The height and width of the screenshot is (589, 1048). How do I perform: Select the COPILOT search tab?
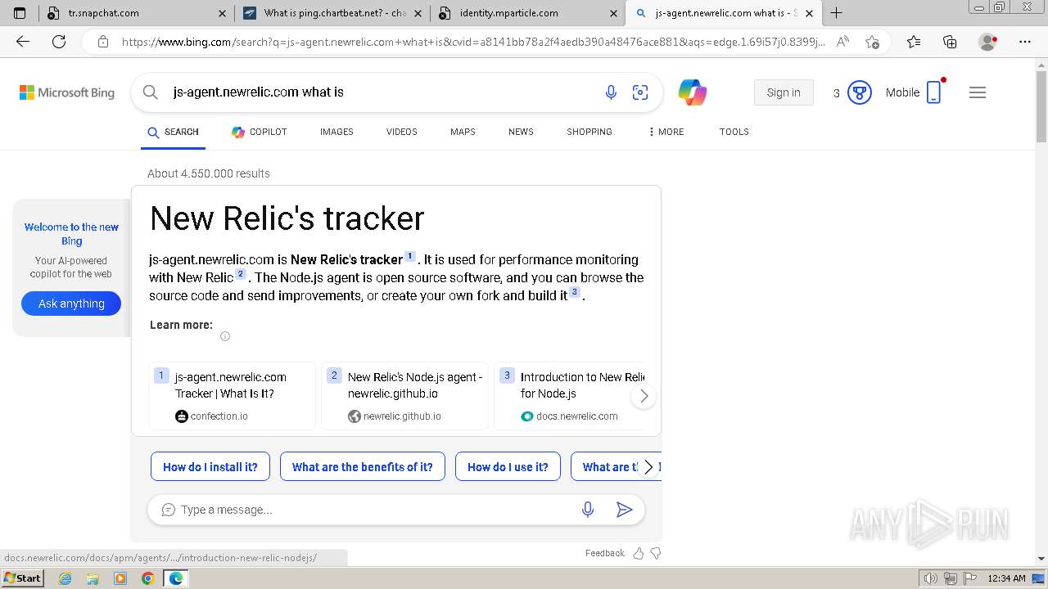[259, 132]
